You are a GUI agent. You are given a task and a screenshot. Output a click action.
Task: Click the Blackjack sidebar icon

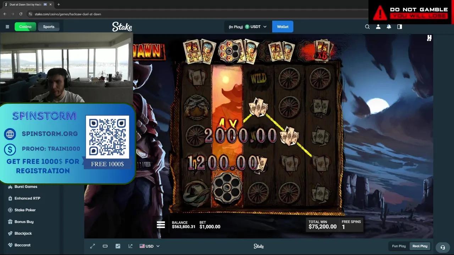(x=10, y=233)
